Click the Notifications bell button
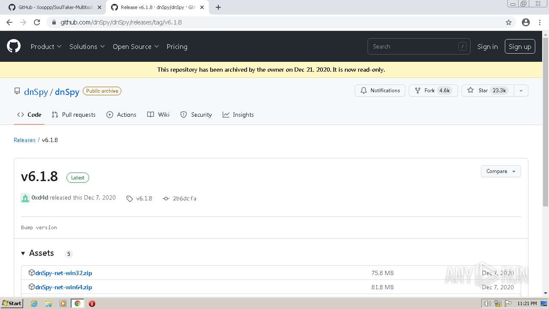The image size is (549, 309). coord(380,91)
